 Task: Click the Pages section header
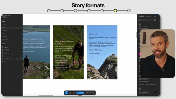click(3, 21)
